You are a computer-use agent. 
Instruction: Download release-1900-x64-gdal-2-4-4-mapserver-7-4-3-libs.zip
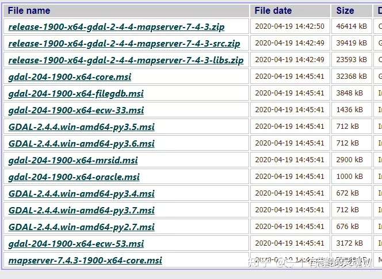(126, 60)
